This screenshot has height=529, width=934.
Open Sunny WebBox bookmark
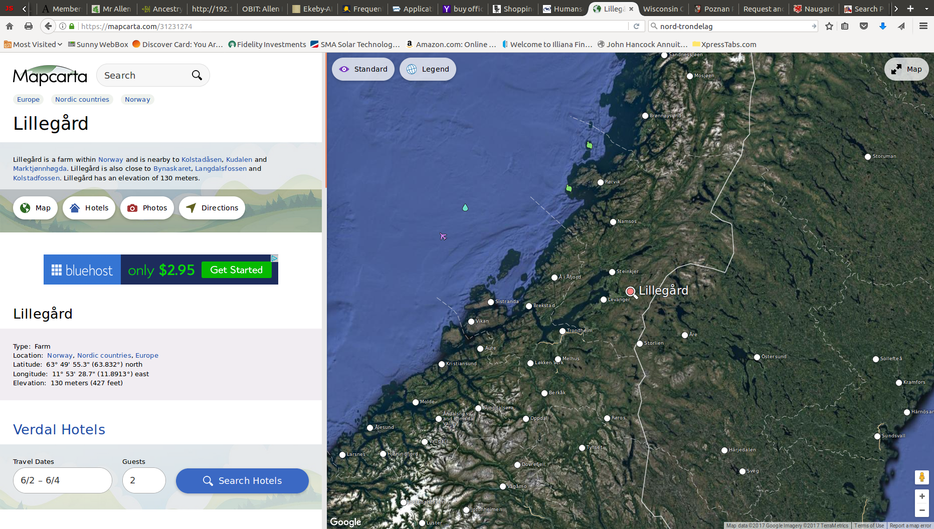[x=98, y=45]
